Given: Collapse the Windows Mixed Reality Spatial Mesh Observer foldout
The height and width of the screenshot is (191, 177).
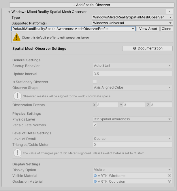Looking at the screenshot, I should [9, 12].
